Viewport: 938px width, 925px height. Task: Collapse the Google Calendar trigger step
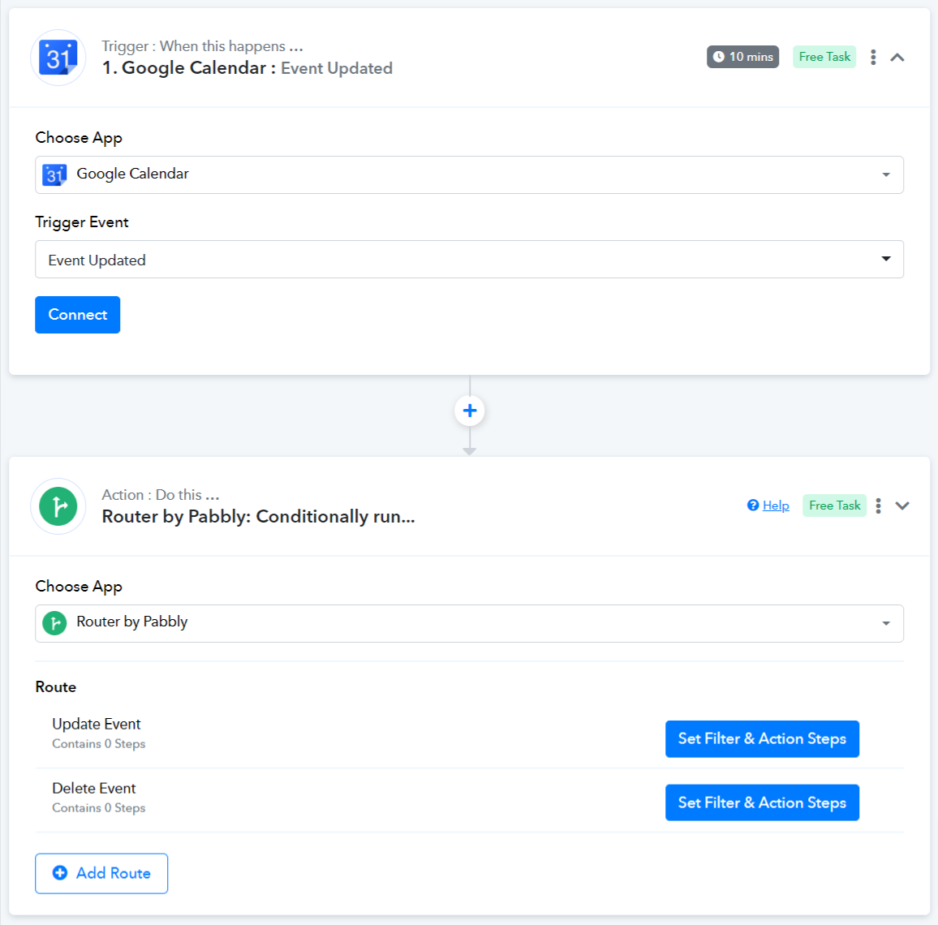point(897,58)
